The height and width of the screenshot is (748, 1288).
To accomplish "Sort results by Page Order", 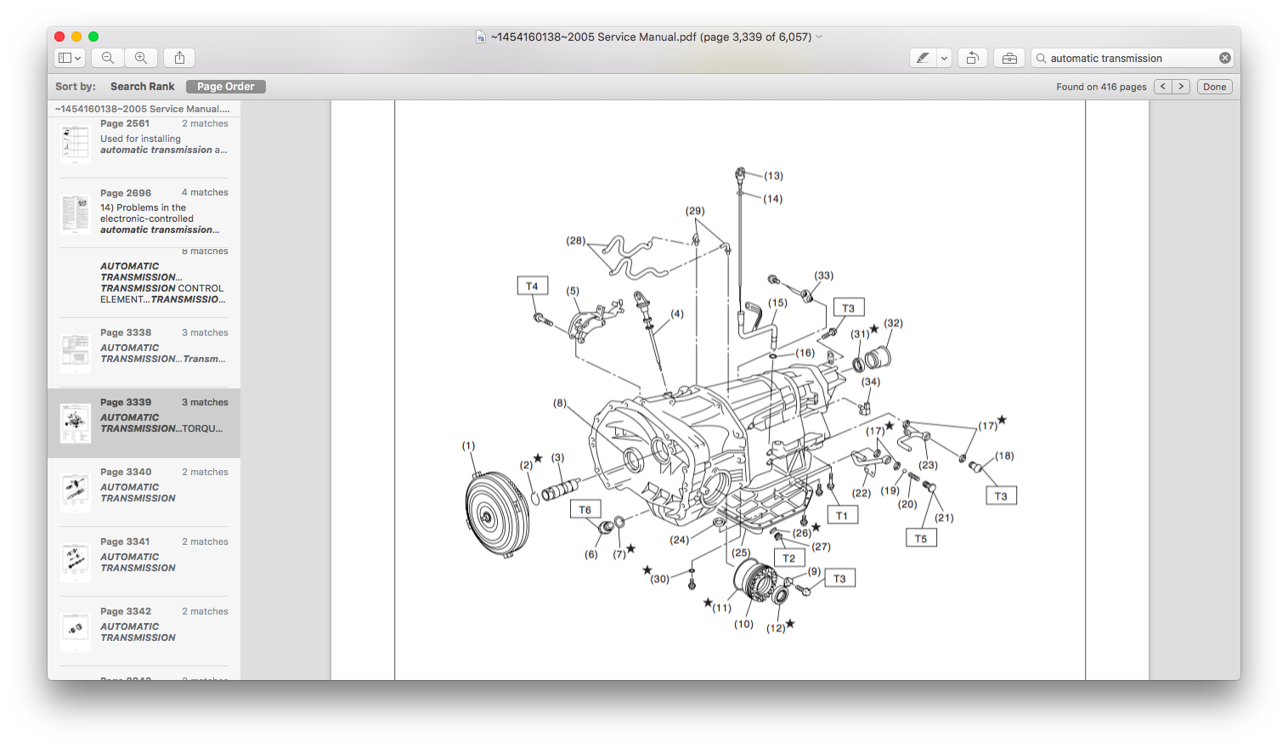I will pyautogui.click(x=226, y=87).
